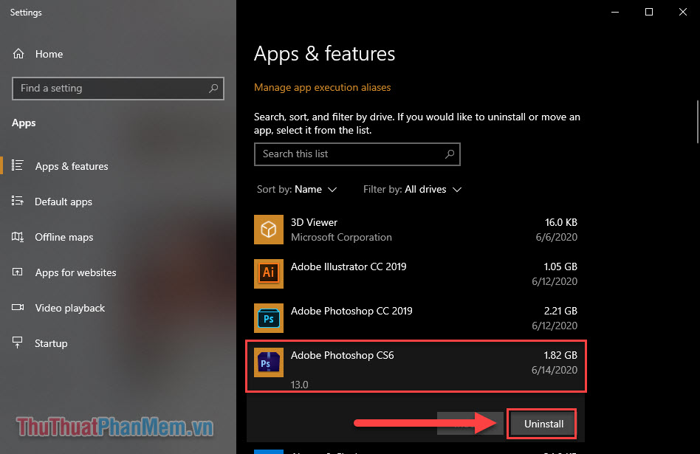Click the magnifier icon in the search box
Viewport: 700px width, 454px height.
[449, 154]
